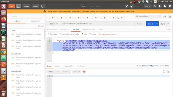Click the heart icon in header

[x=170, y=6]
